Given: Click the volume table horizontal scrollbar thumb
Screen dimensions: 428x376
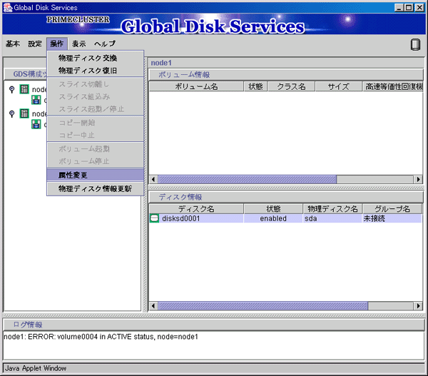Looking at the screenshot, I should coord(248,179).
